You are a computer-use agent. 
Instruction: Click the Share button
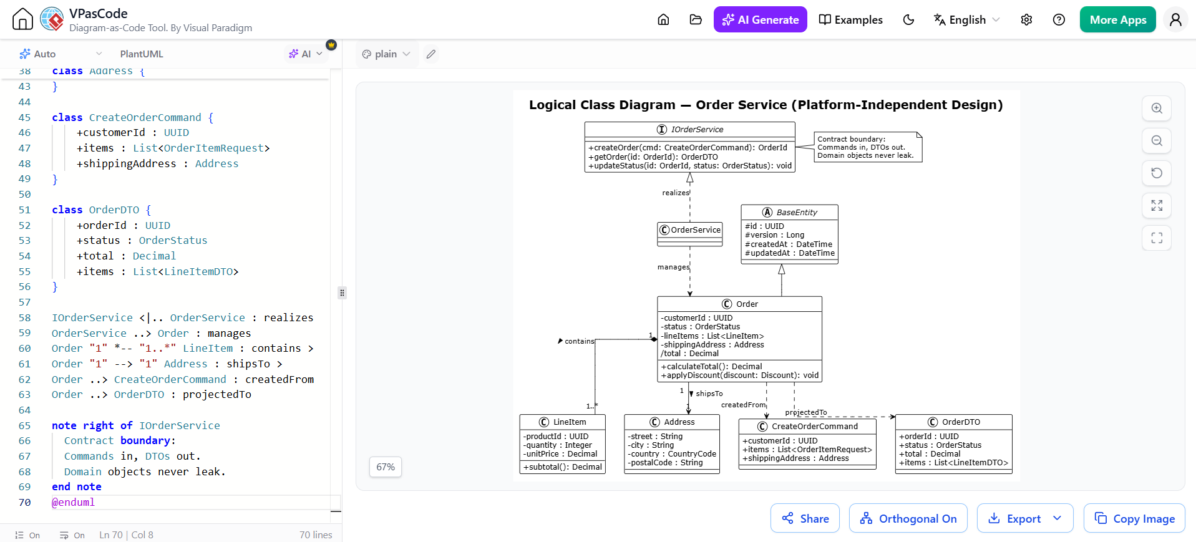click(805, 518)
